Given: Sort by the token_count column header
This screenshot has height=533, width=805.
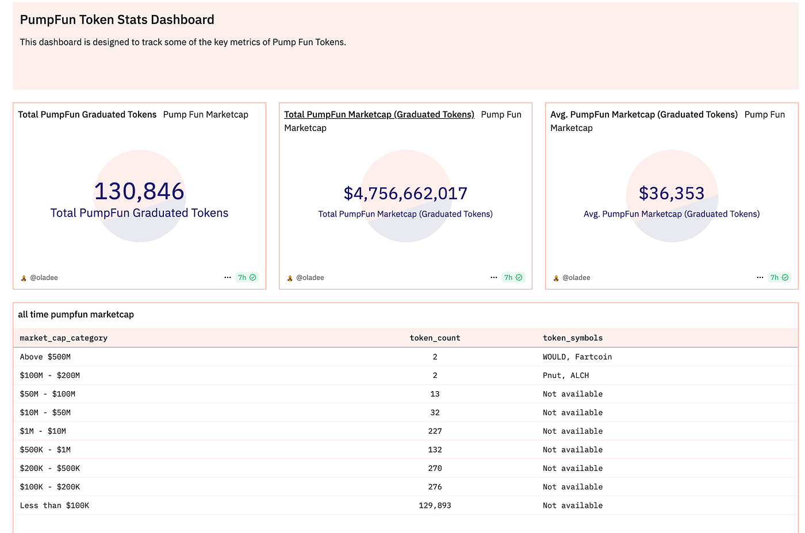Looking at the screenshot, I should pos(435,338).
